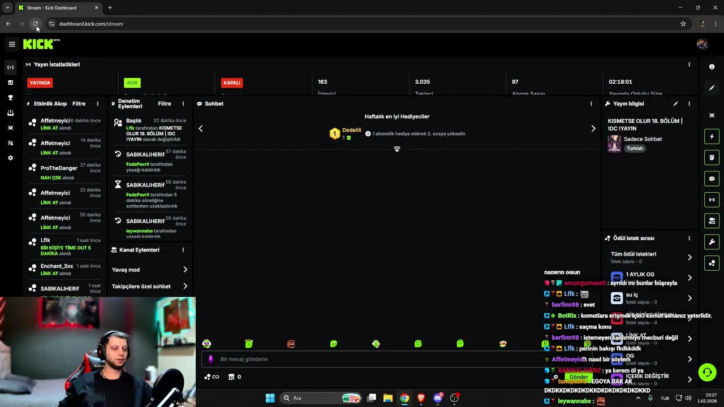Focus the Bir mesaj gönderin input

[x=396, y=359]
